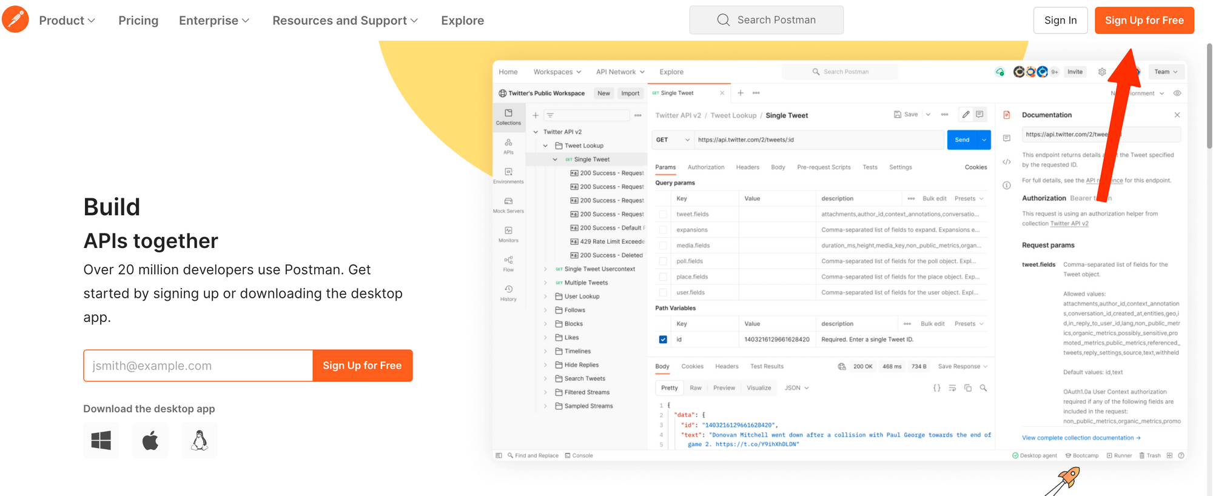Image resolution: width=1213 pixels, height=496 pixels.
Task: Expand Resources and Support menu
Action: click(345, 21)
